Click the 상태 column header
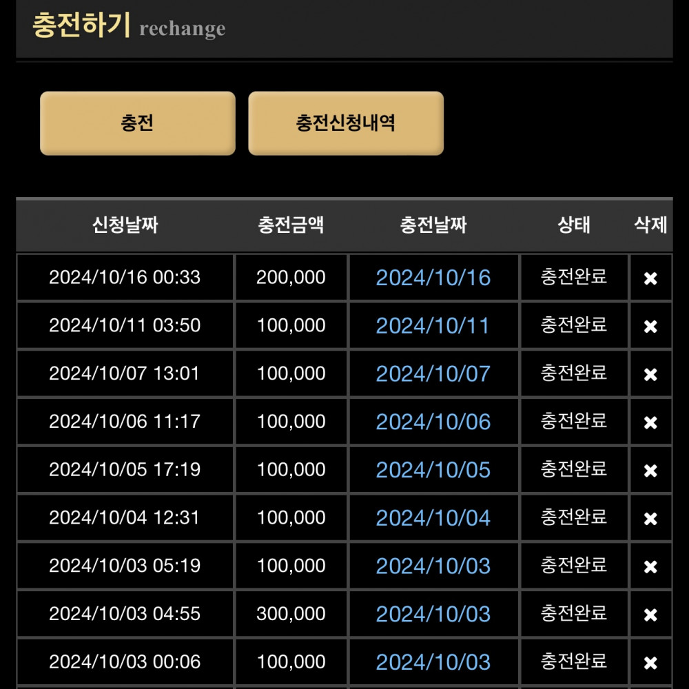 coord(573,225)
